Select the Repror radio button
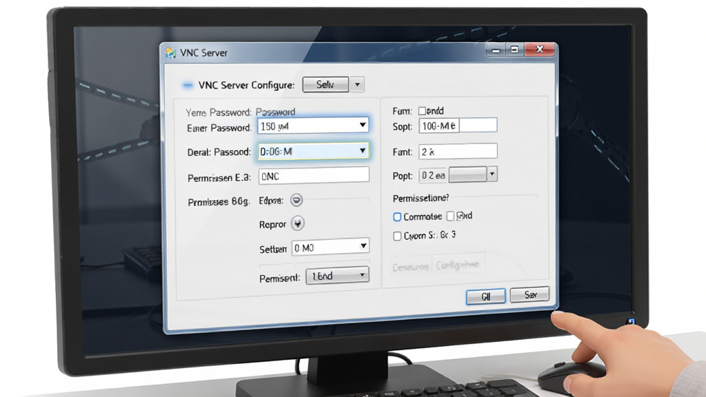The width and height of the screenshot is (706, 397). (x=298, y=224)
